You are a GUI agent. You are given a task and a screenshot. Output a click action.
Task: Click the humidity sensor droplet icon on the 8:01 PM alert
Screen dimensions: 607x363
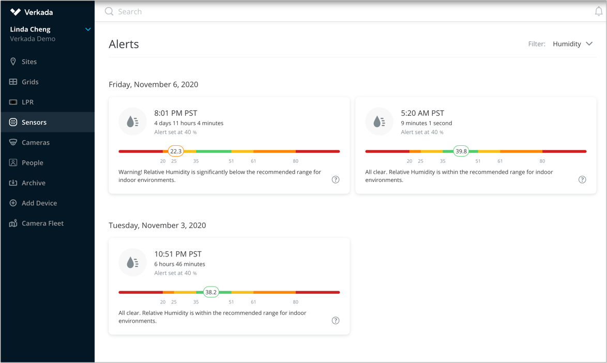click(132, 121)
